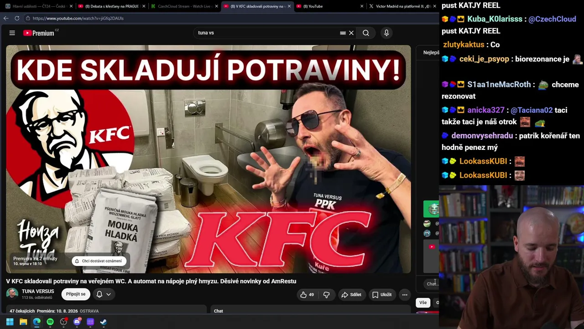Open Steam from the taskbar
This screenshot has width=584, height=329.
pyautogui.click(x=104, y=322)
